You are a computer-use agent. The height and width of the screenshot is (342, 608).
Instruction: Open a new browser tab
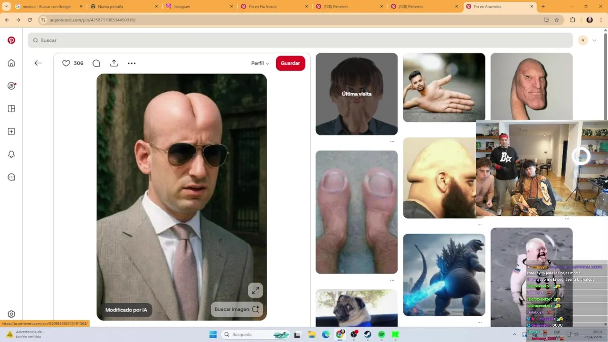(543, 7)
